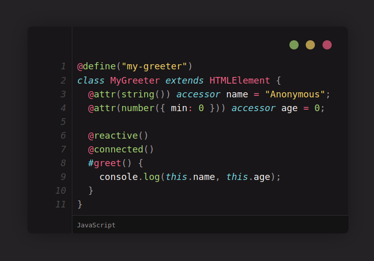The width and height of the screenshot is (374, 261).
Task: Click the @reactive decorator
Action: click(x=113, y=136)
